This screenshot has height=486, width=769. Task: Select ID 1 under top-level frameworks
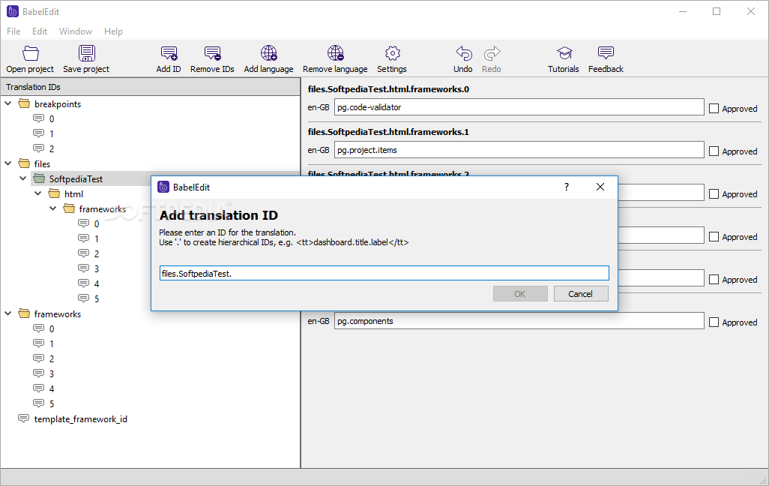coord(52,344)
